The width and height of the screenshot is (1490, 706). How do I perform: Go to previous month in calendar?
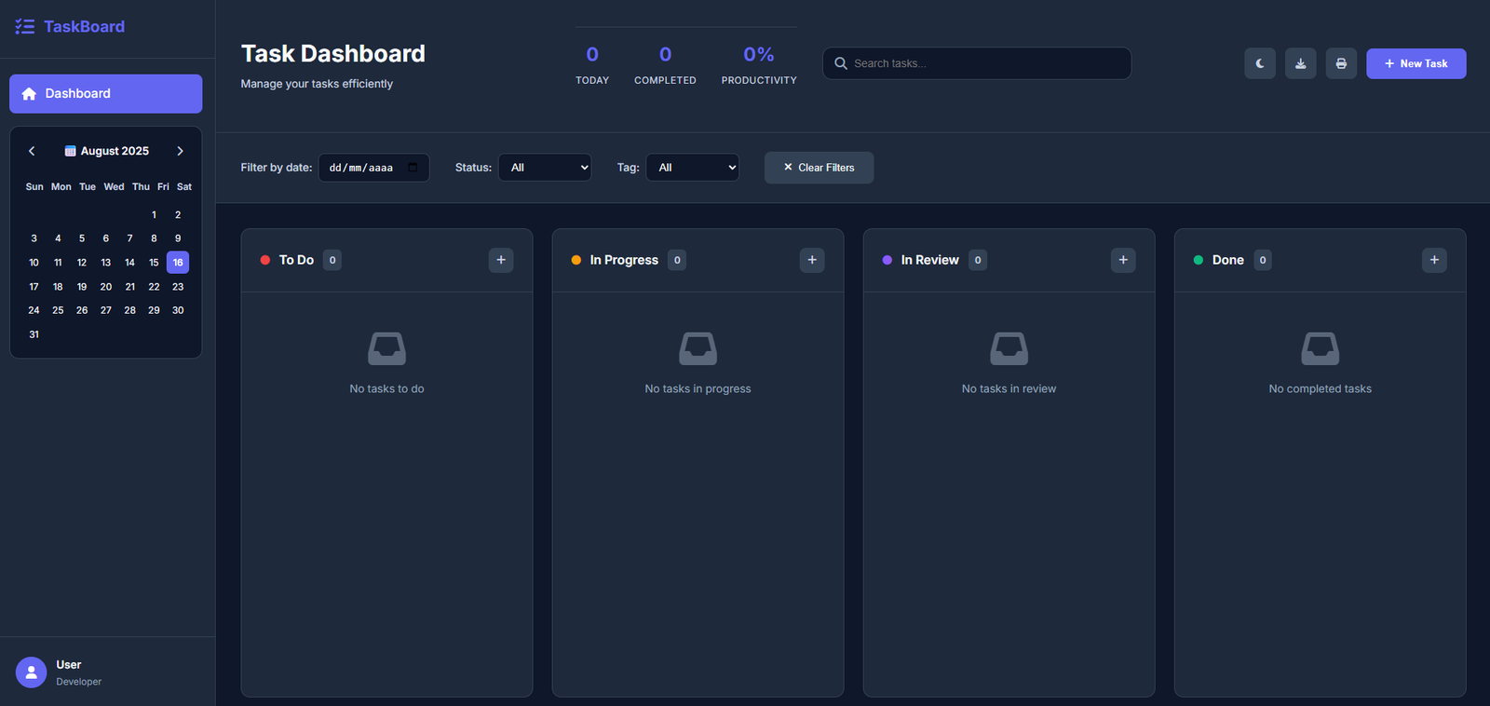(32, 151)
